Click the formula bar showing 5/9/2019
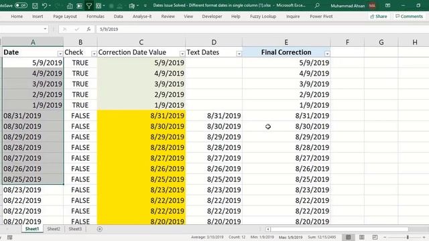 [262, 29]
